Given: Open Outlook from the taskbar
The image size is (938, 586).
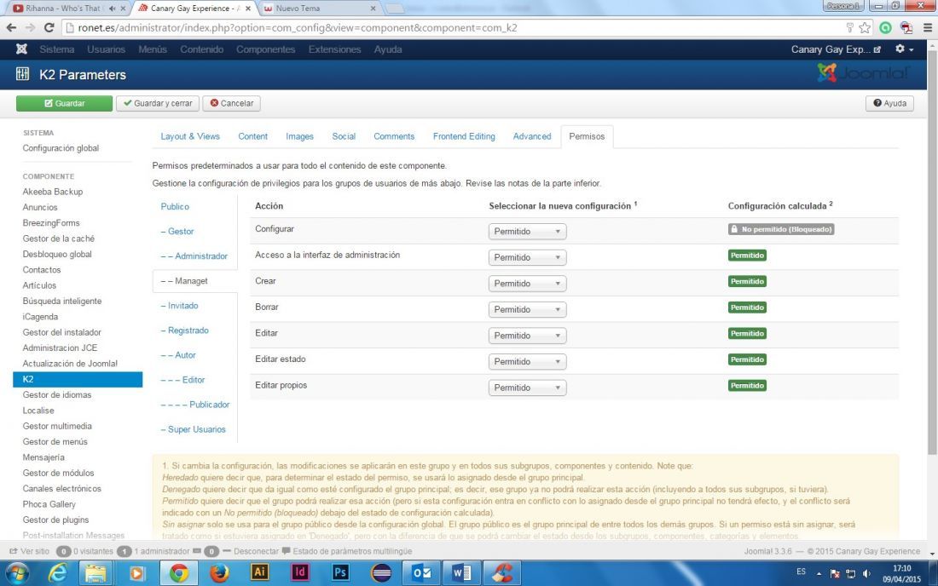Looking at the screenshot, I should coord(422,573).
